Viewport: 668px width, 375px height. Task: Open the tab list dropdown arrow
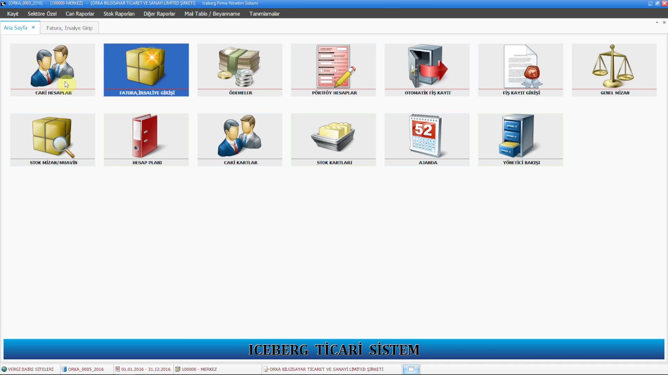657,22
